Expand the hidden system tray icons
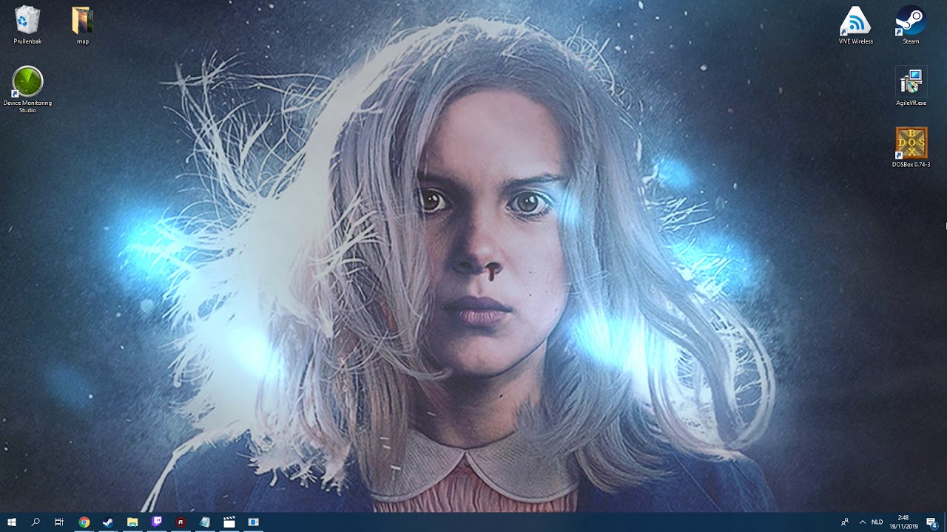The width and height of the screenshot is (947, 532). point(862,522)
